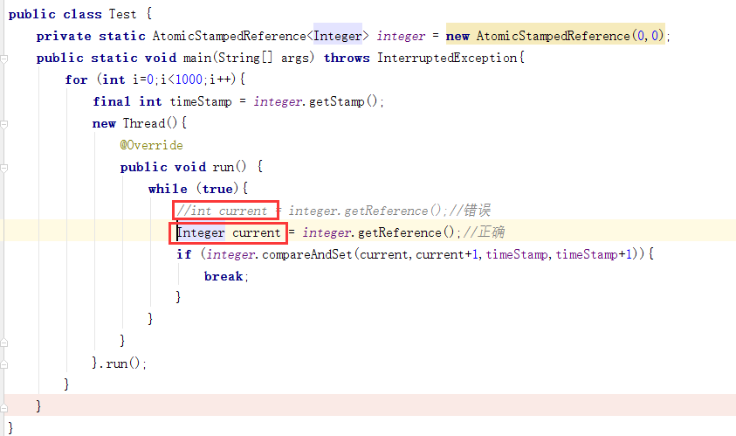Screen dimensions: 736x436
Task: Click the italic field name 'integer' in the private static declaration
Action: pyautogui.click(x=401, y=36)
